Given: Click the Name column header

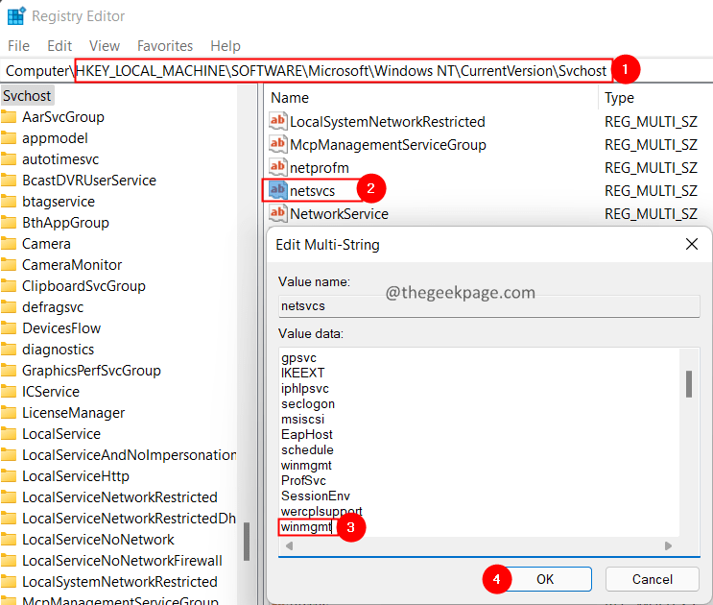Looking at the screenshot, I should point(290,98).
